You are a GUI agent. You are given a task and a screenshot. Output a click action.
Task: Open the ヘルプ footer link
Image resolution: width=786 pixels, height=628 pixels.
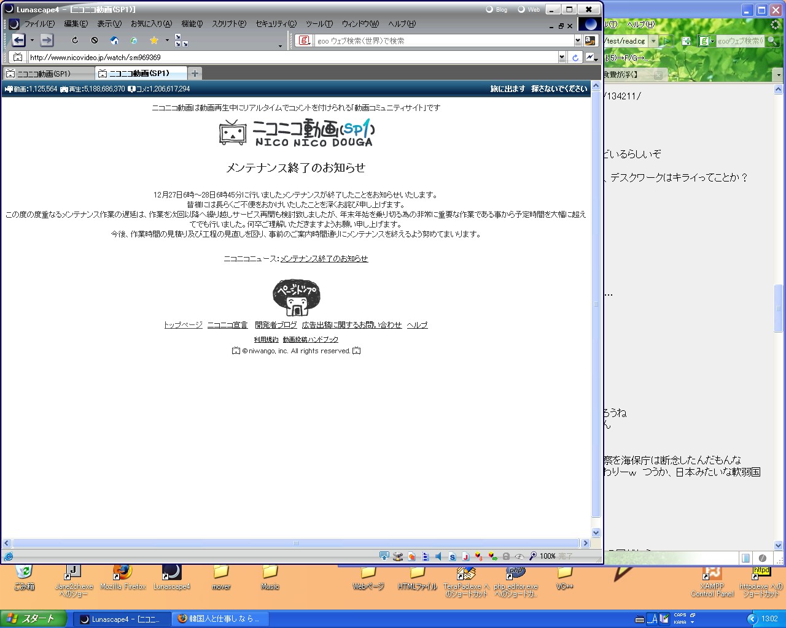point(417,325)
